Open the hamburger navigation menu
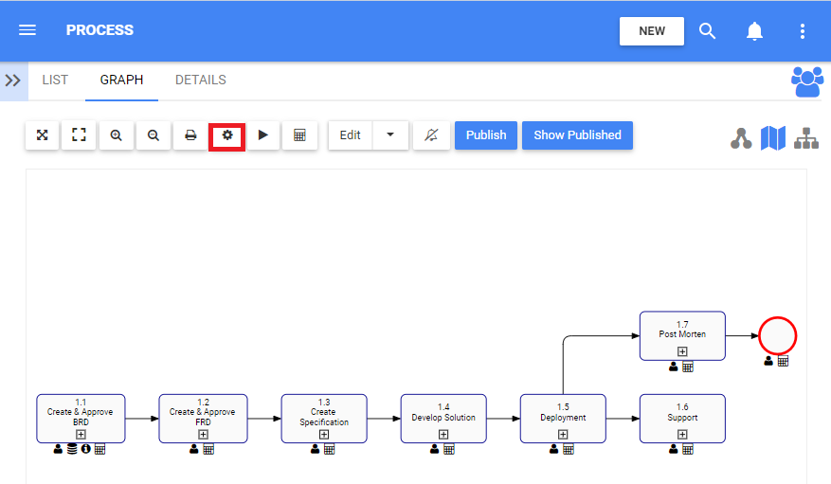 click(x=27, y=30)
